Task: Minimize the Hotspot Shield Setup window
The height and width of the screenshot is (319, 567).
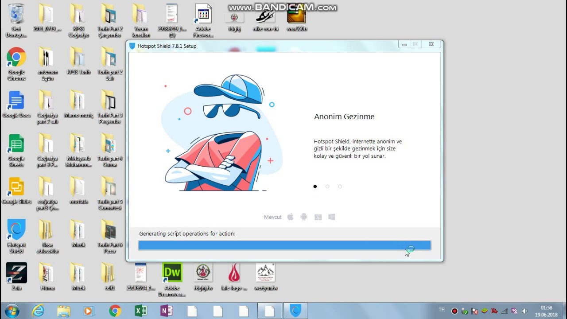Action: pos(404,44)
